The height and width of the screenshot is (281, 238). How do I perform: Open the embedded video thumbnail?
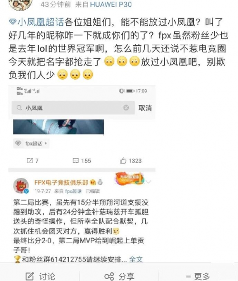click(59, 127)
